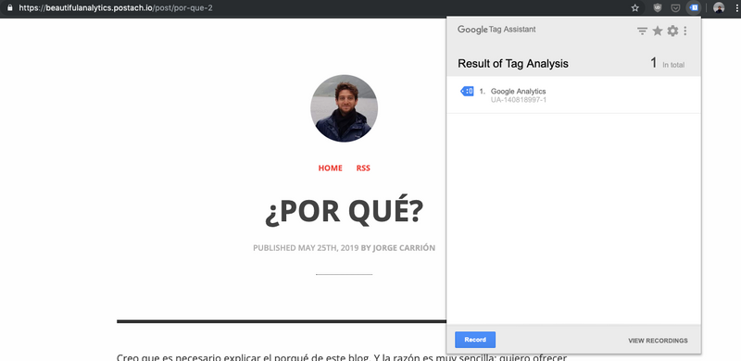Bookmark this page with the star icon
The height and width of the screenshot is (361, 741).
[635, 7]
